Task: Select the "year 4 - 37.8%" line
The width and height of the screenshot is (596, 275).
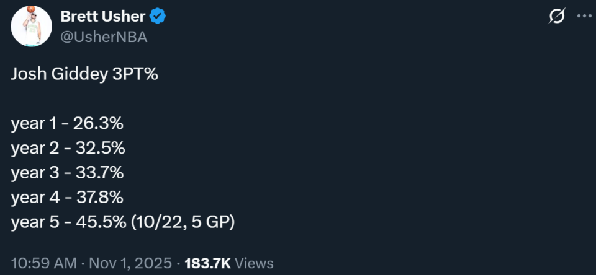Action: coord(67,198)
